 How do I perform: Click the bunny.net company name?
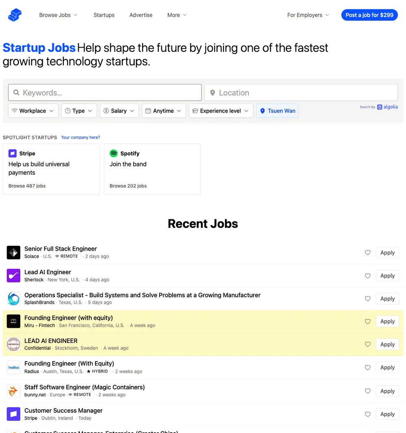click(35, 395)
